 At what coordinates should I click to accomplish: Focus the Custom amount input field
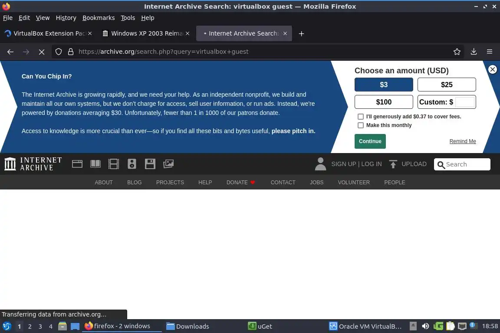point(464,102)
